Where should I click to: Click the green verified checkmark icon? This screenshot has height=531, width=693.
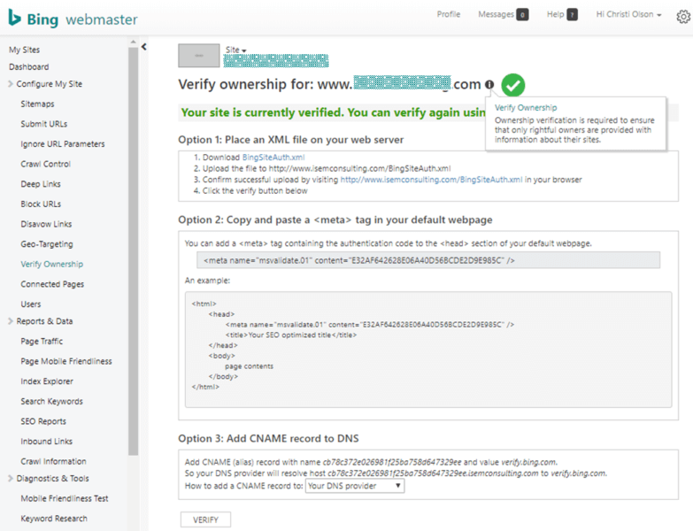pyautogui.click(x=513, y=85)
